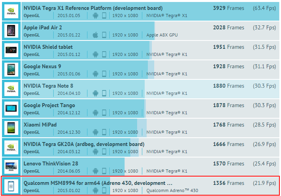Click the 1880 Frames score

(x=229, y=86)
